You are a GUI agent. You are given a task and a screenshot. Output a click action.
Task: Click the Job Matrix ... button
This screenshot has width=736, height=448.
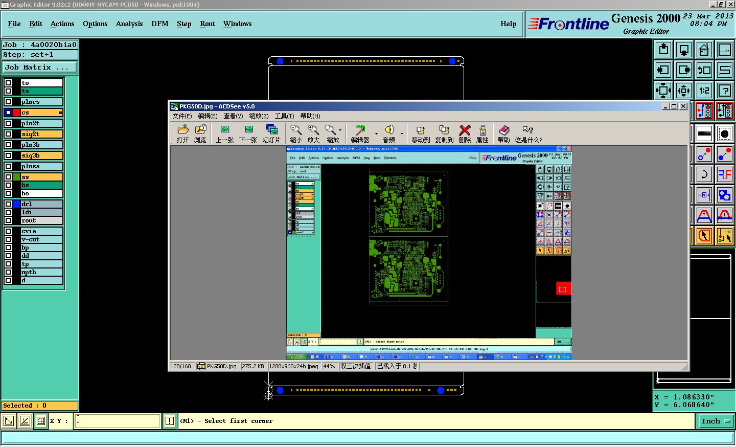click(x=40, y=67)
